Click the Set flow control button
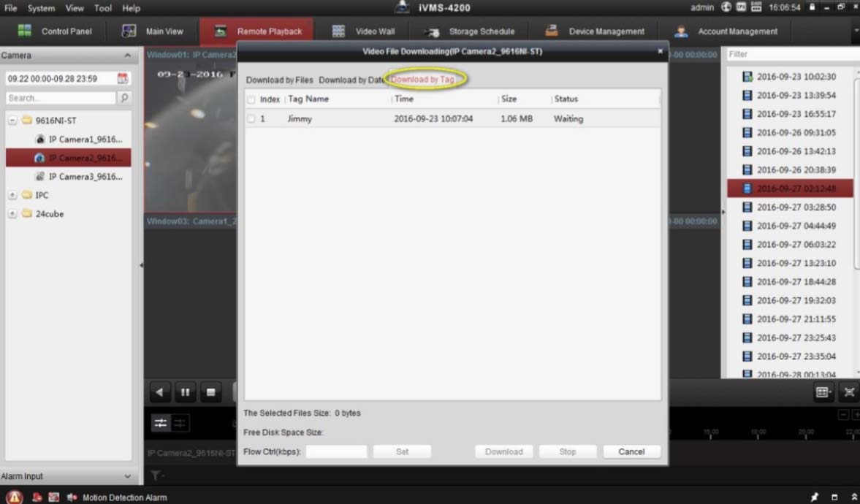The height and width of the screenshot is (504, 860). [x=402, y=451]
